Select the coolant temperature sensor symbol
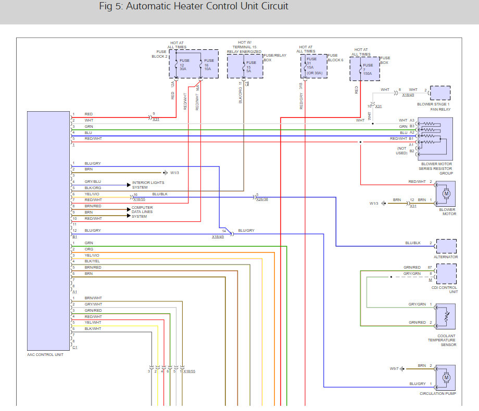 tap(446, 316)
